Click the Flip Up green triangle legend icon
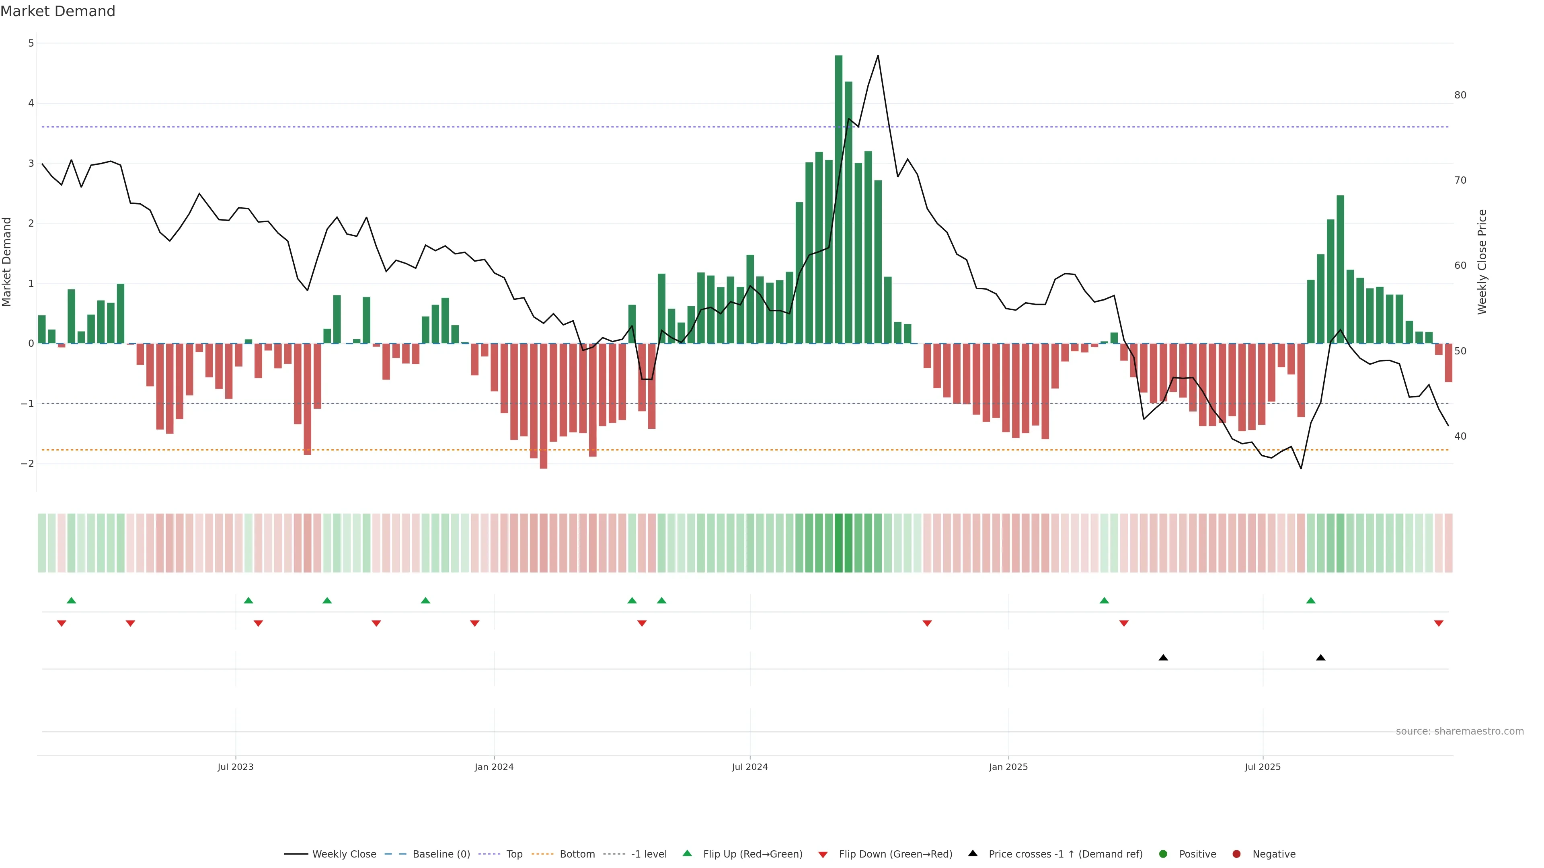This screenshot has height=868, width=1544. pos(688,854)
